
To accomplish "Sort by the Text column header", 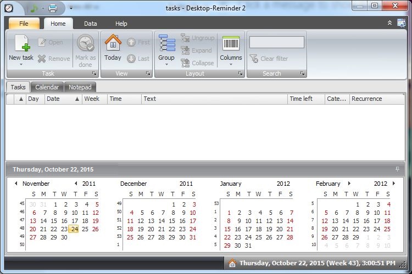I will tap(214, 99).
